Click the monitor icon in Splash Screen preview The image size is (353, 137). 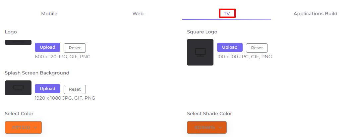click(18, 88)
